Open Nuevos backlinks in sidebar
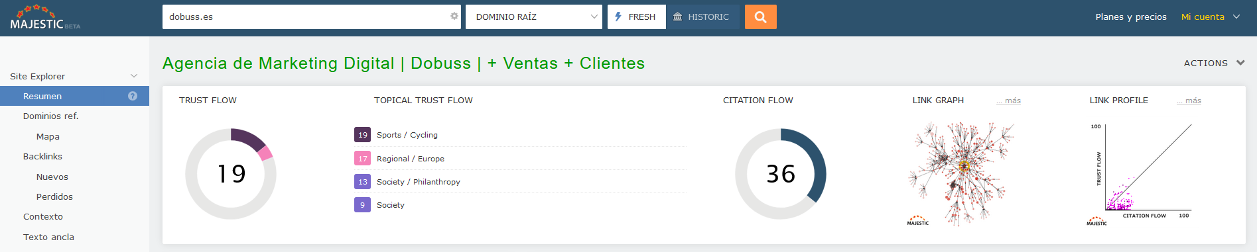Screen dimensions: 1257x252 point(52,177)
